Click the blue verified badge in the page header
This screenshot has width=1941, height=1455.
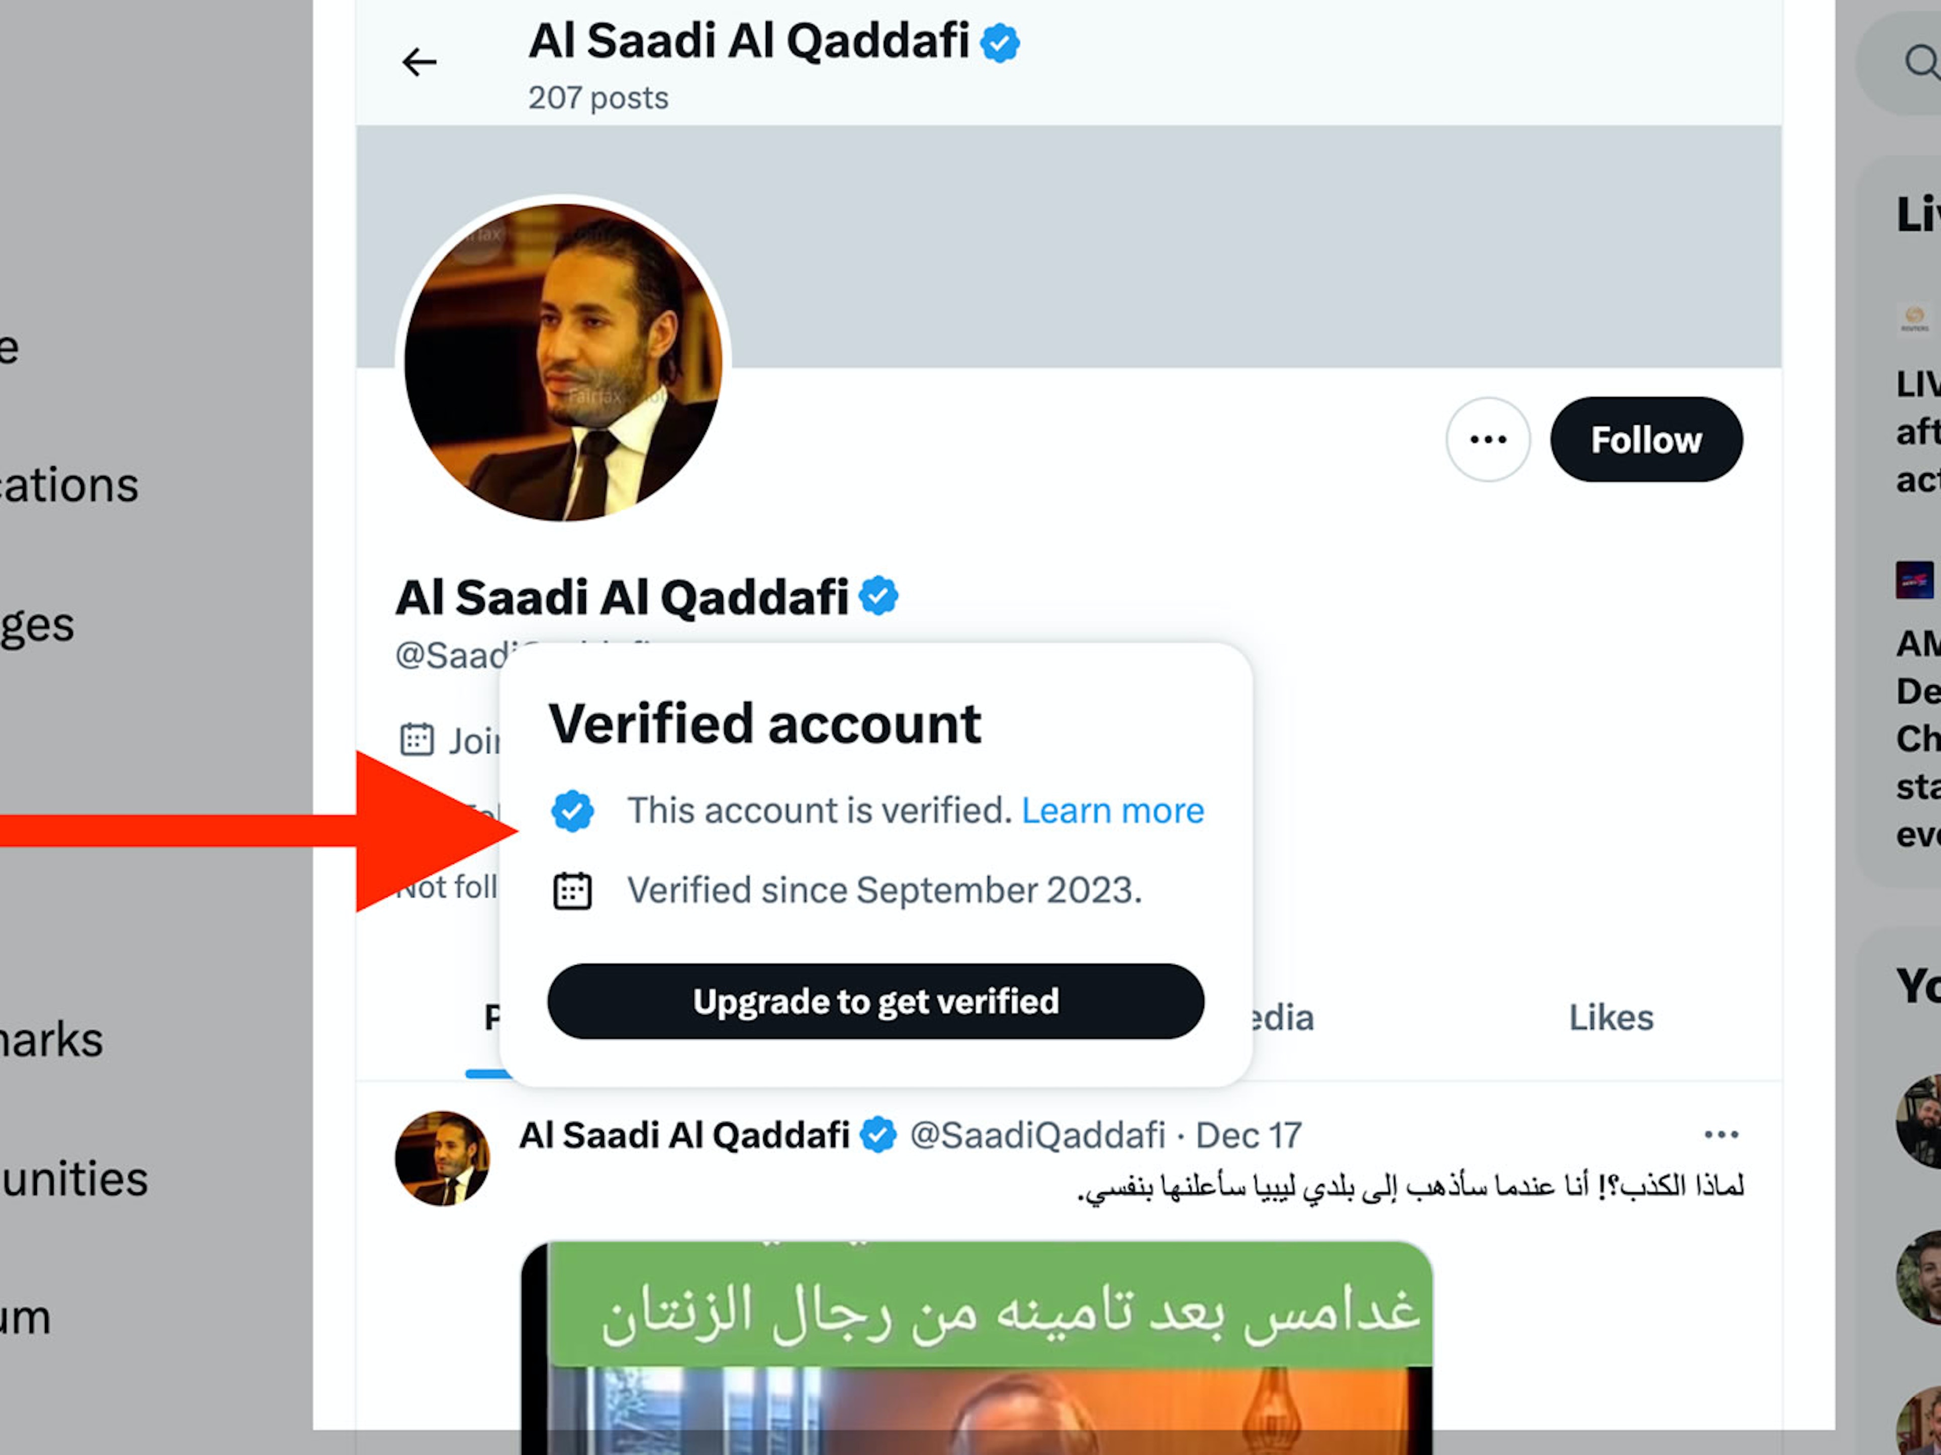[1000, 43]
